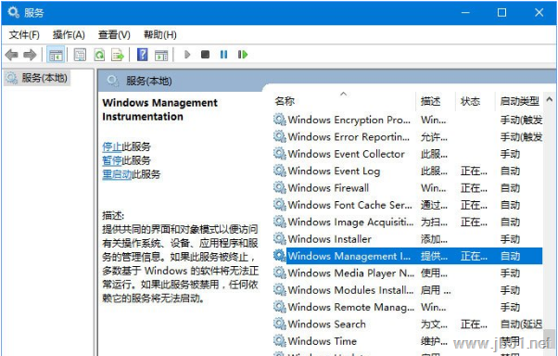
Task: Select the Windows Error Reportin... service row
Action: click(x=408, y=136)
